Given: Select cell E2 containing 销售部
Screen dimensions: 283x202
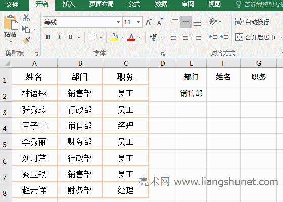Looking at the screenshot, I should pyautogui.click(x=192, y=93).
